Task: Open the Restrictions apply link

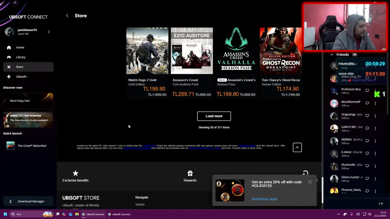Action: [x=264, y=199]
